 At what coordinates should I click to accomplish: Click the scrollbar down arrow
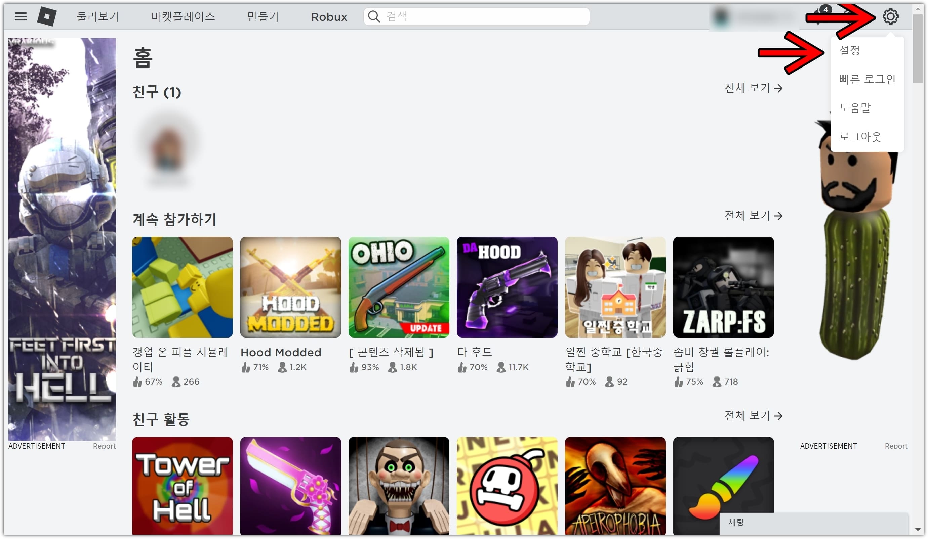pyautogui.click(x=918, y=530)
